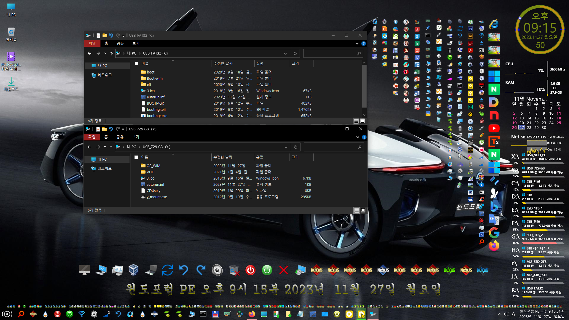This screenshot has height=320, width=569.
Task: Open the Firefox icon in the right sidebar
Action: pyautogui.click(x=494, y=246)
